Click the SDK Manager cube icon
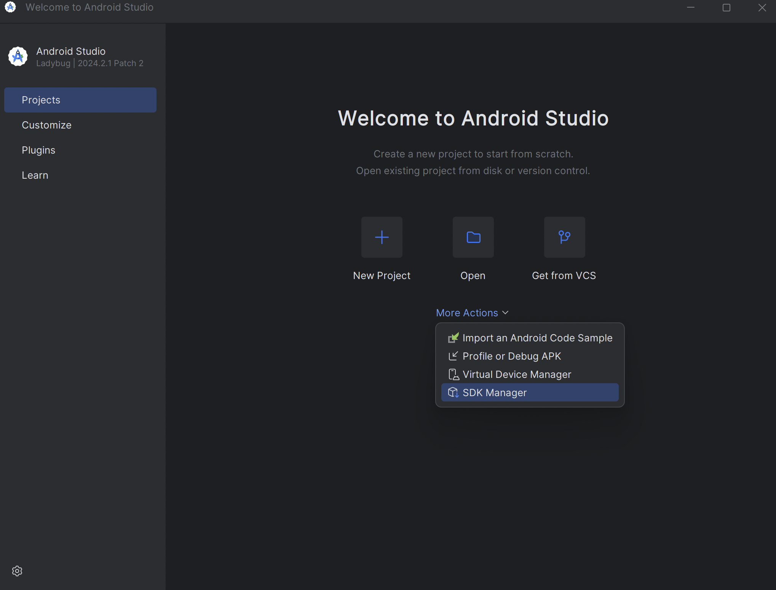The image size is (776, 590). (453, 392)
